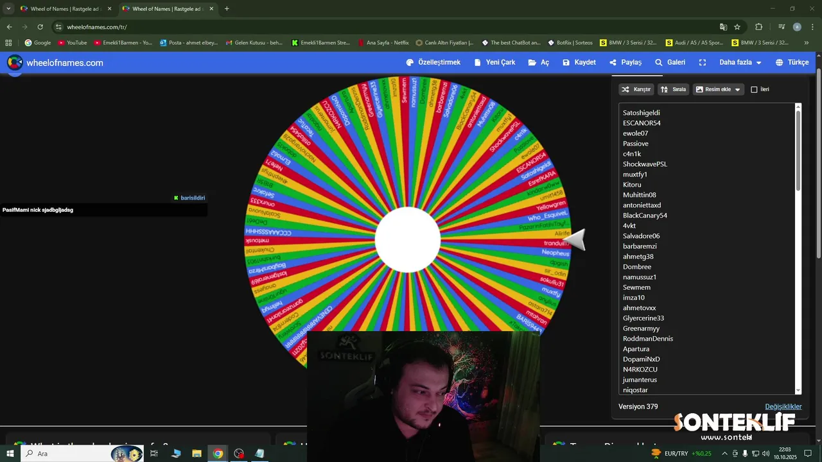Click the translate page icon

723,27
